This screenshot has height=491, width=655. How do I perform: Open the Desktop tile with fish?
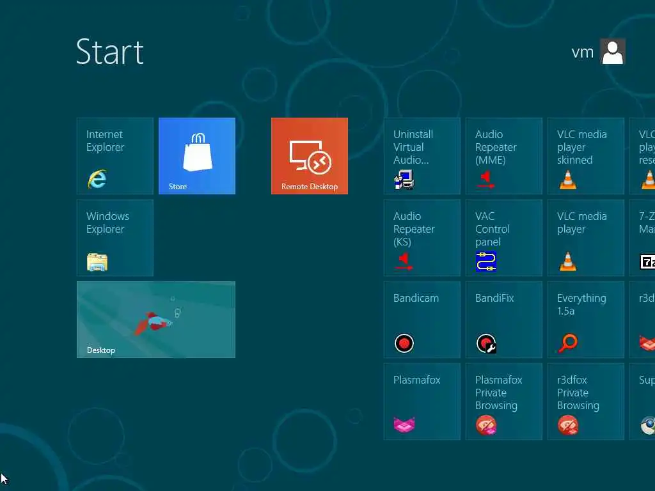point(156,320)
